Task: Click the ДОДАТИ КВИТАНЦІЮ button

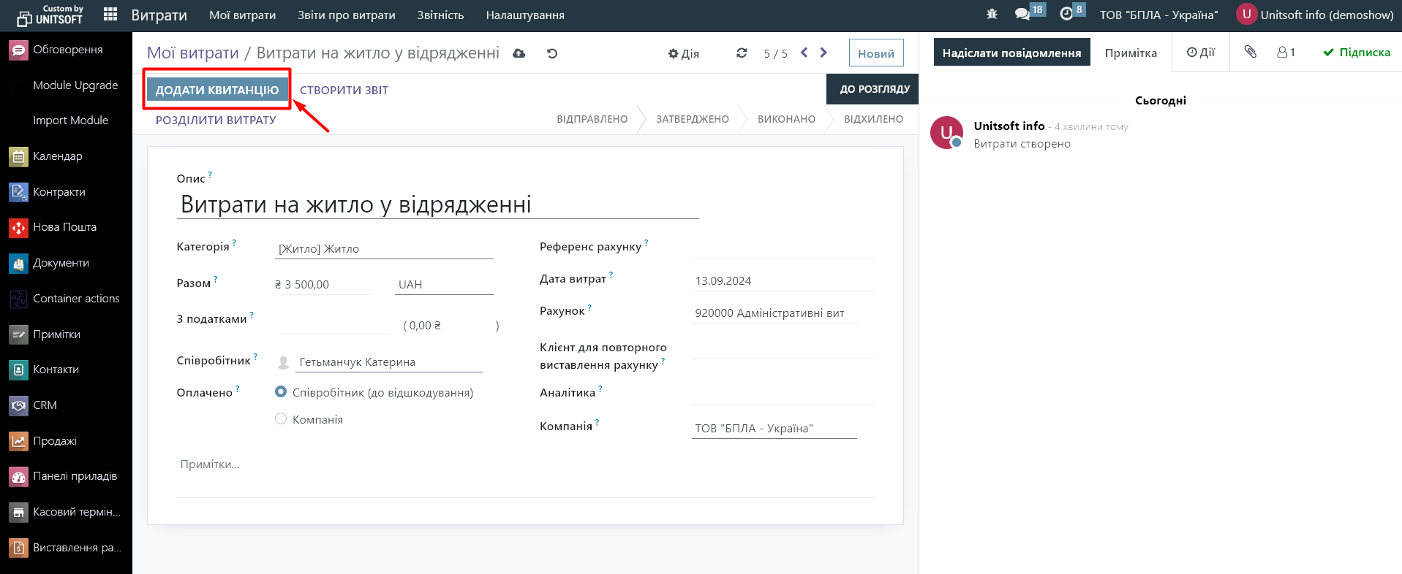Action: 217,90
